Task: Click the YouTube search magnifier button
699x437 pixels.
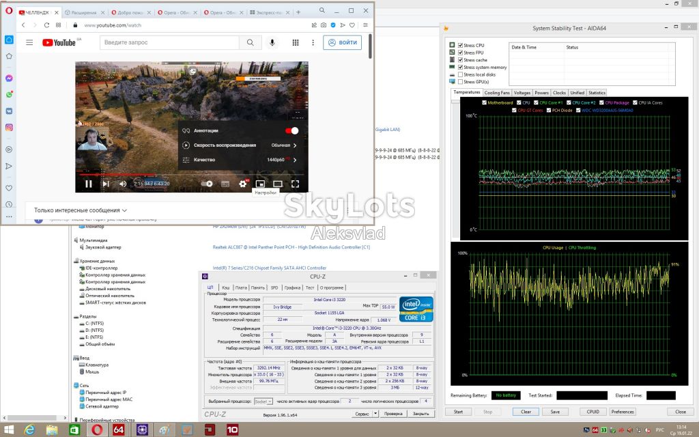Action: click(250, 42)
